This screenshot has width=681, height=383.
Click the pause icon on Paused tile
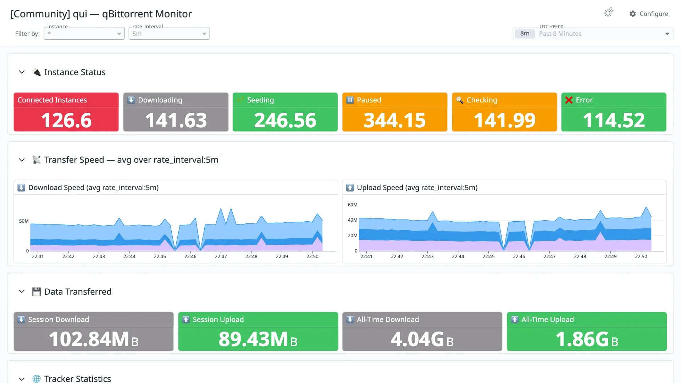[350, 100]
